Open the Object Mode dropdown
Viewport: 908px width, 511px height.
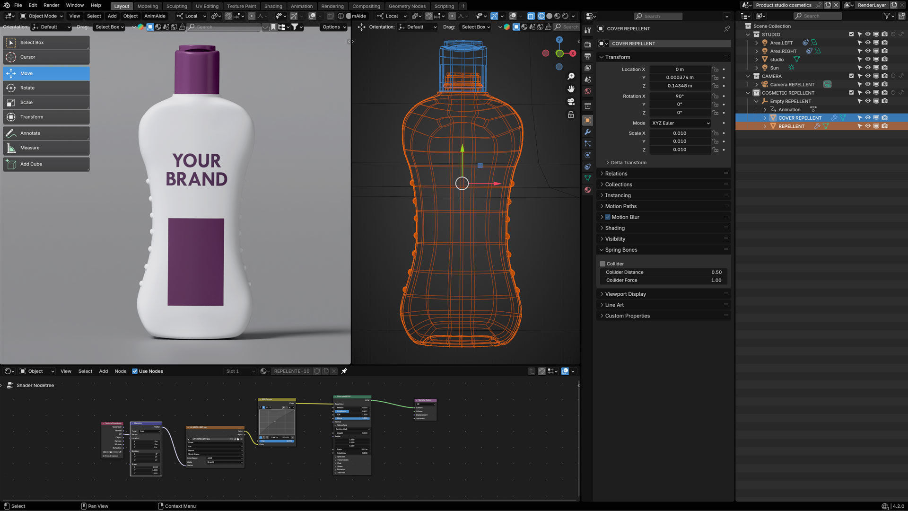[42, 16]
